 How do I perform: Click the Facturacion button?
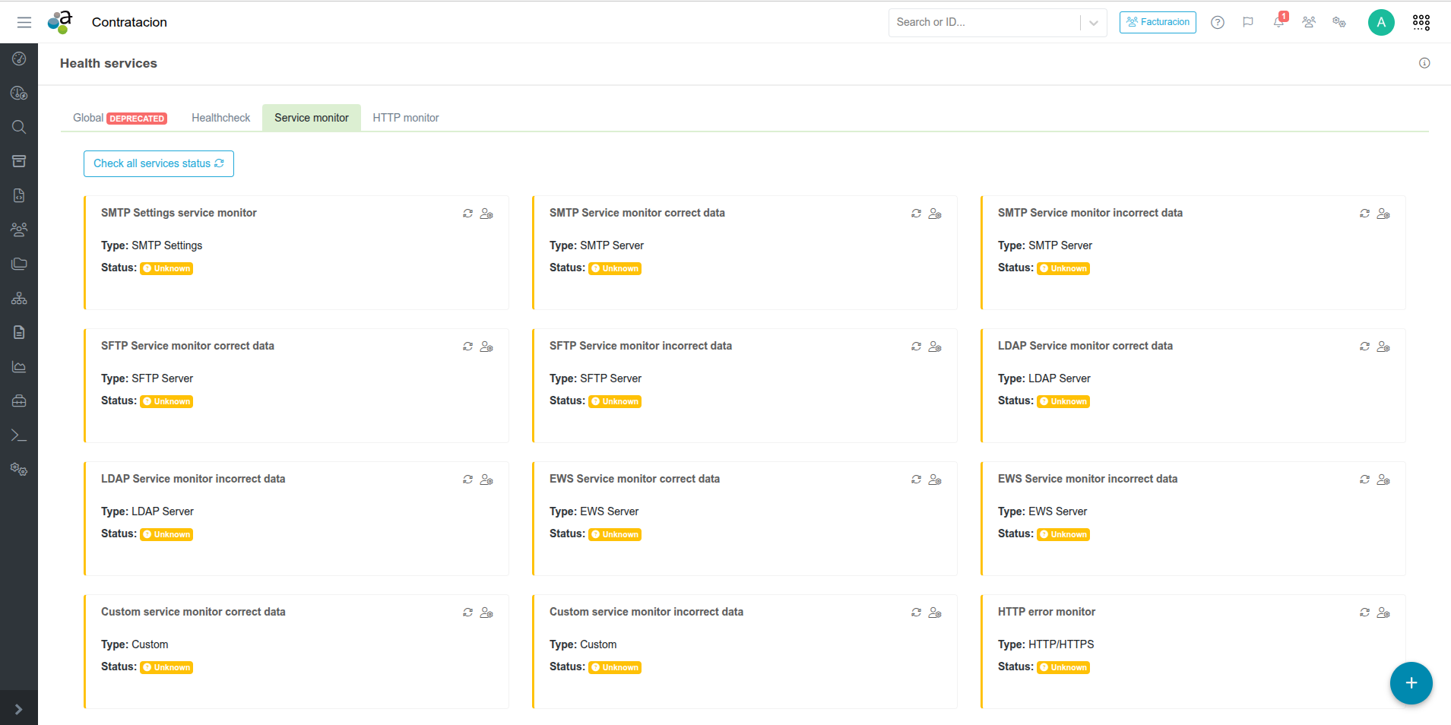point(1158,22)
